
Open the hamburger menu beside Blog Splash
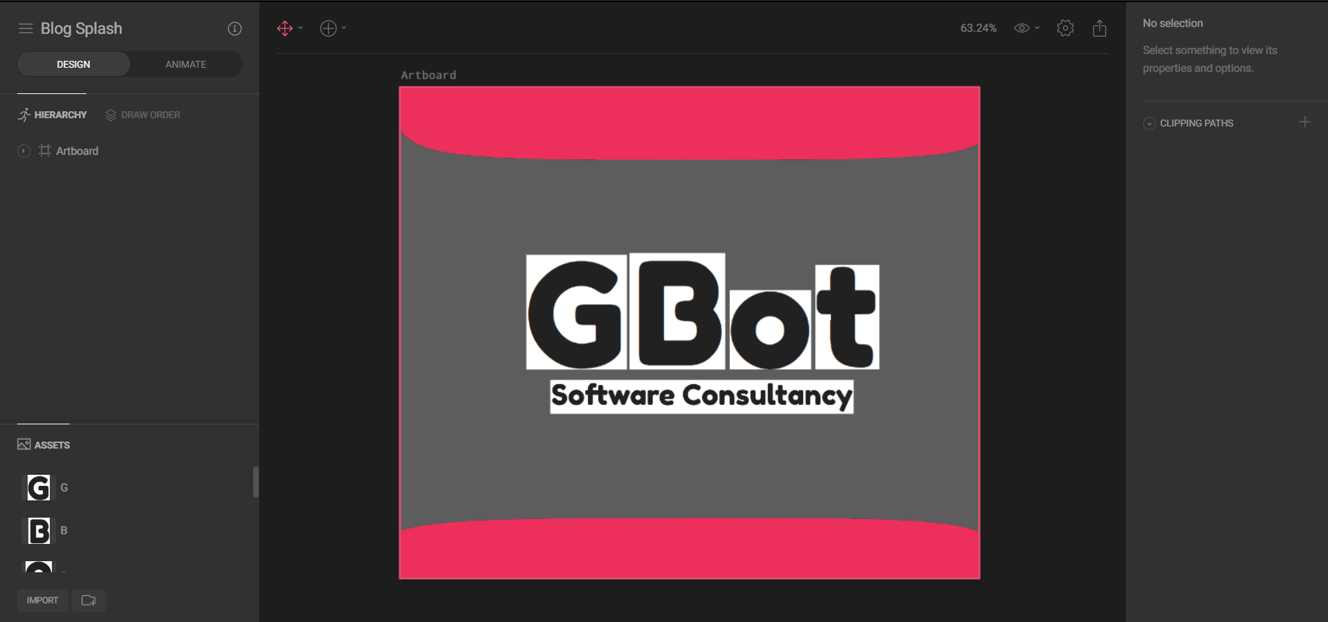(26, 28)
